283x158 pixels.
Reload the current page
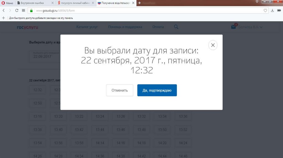[x=17, y=10]
